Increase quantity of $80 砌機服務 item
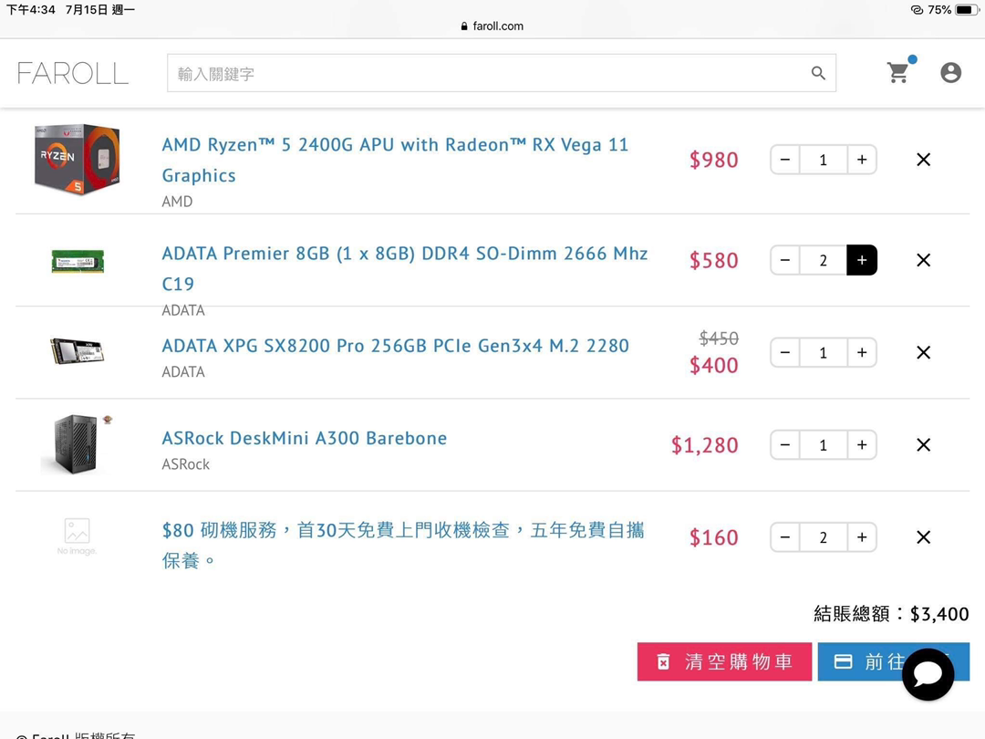Image resolution: width=985 pixels, height=739 pixels. click(x=862, y=537)
